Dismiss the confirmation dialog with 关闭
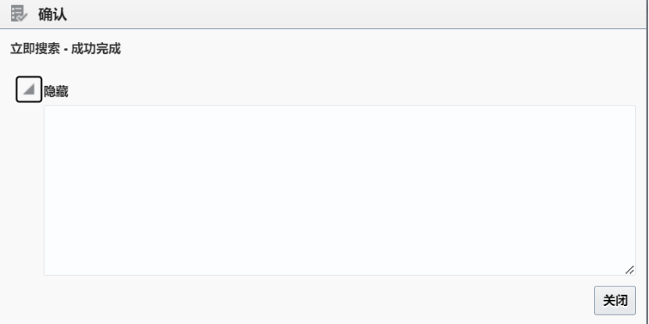 click(x=615, y=301)
